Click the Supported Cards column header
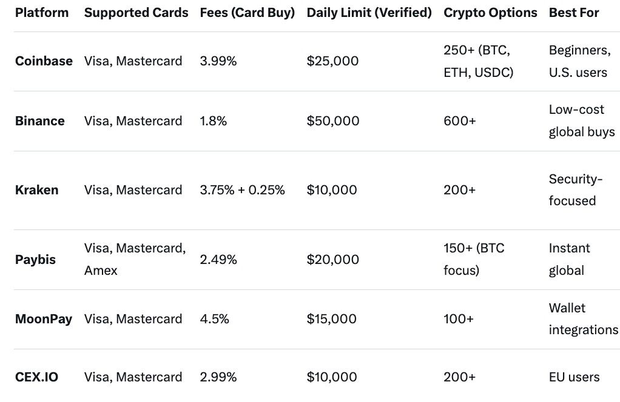The width and height of the screenshot is (620, 402). click(x=136, y=13)
